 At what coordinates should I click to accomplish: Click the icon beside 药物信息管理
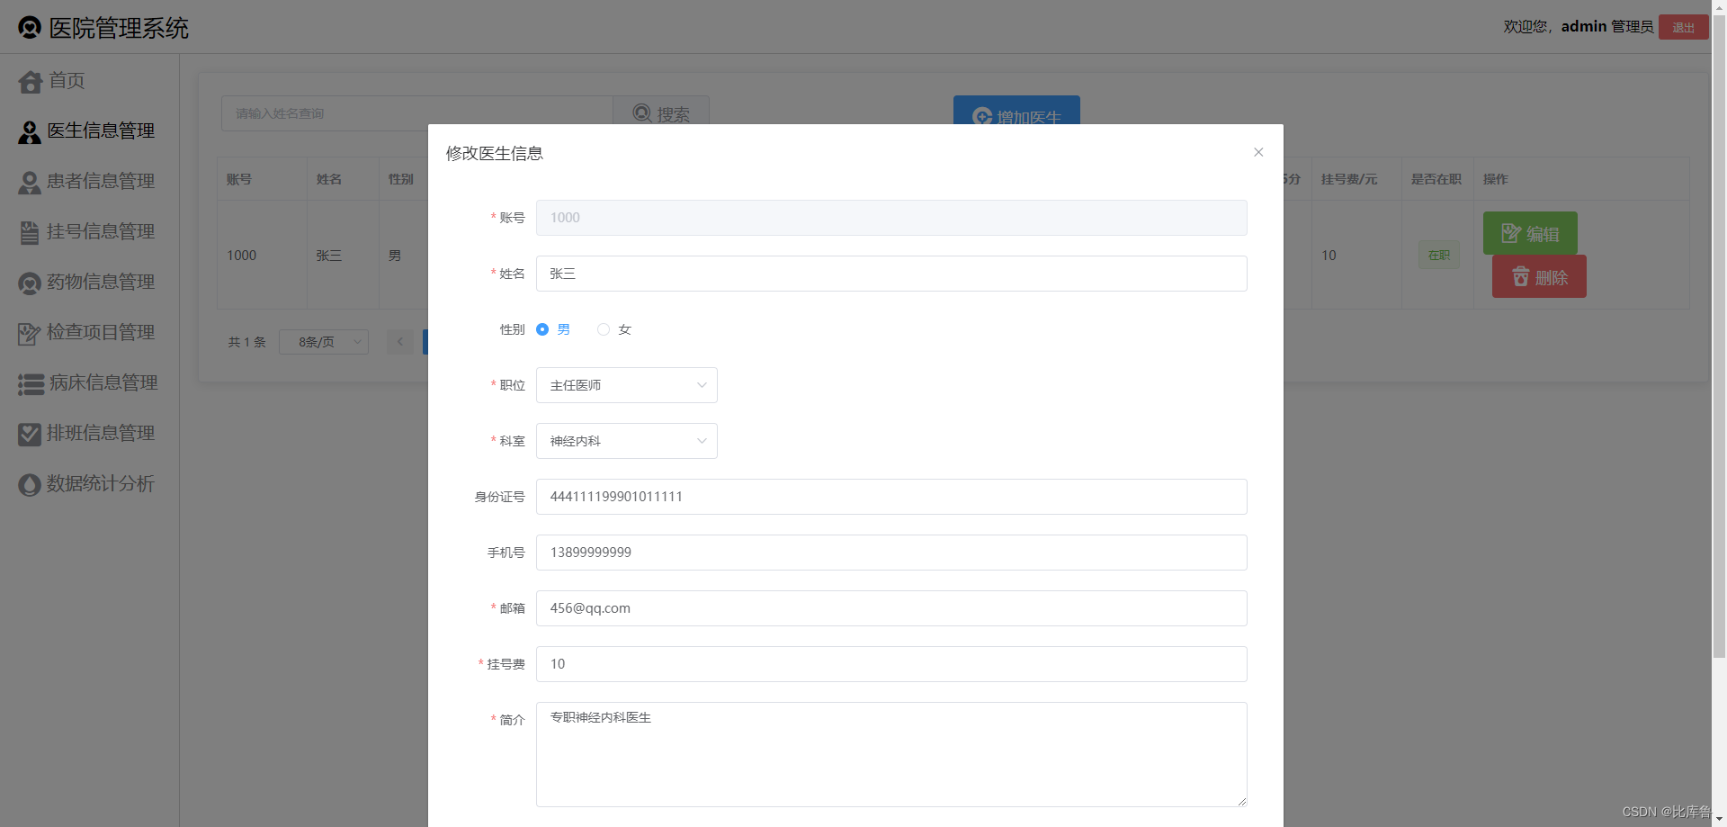pyautogui.click(x=30, y=283)
